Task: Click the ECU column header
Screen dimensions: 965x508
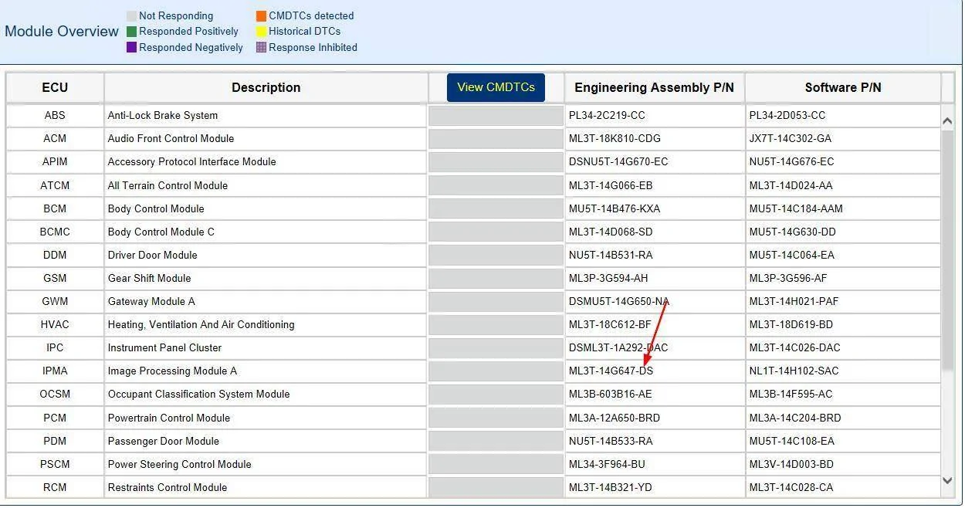Action: 55,87
